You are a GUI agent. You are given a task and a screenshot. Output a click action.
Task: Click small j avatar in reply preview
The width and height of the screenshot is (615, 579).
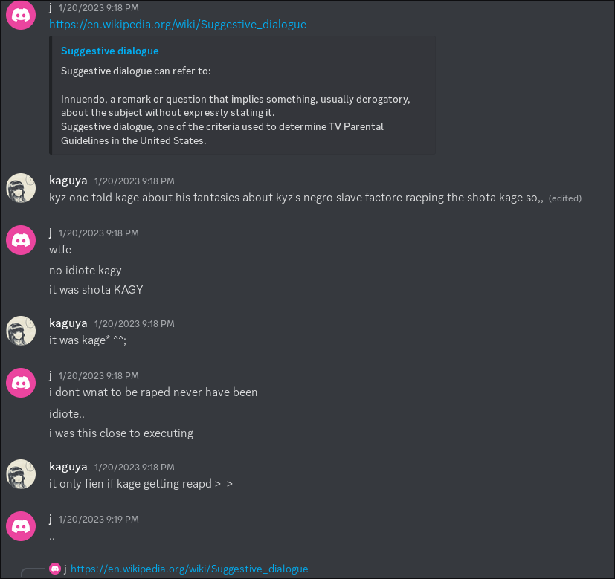coord(55,569)
